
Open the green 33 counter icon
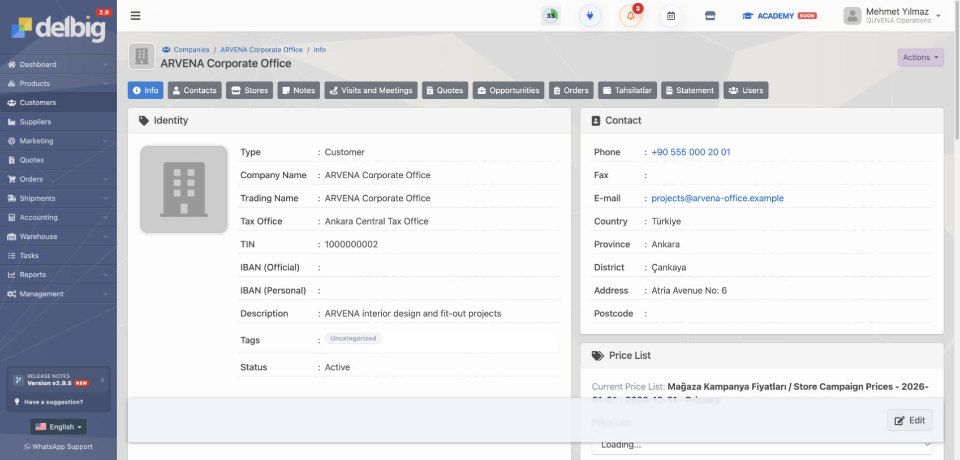tap(550, 16)
